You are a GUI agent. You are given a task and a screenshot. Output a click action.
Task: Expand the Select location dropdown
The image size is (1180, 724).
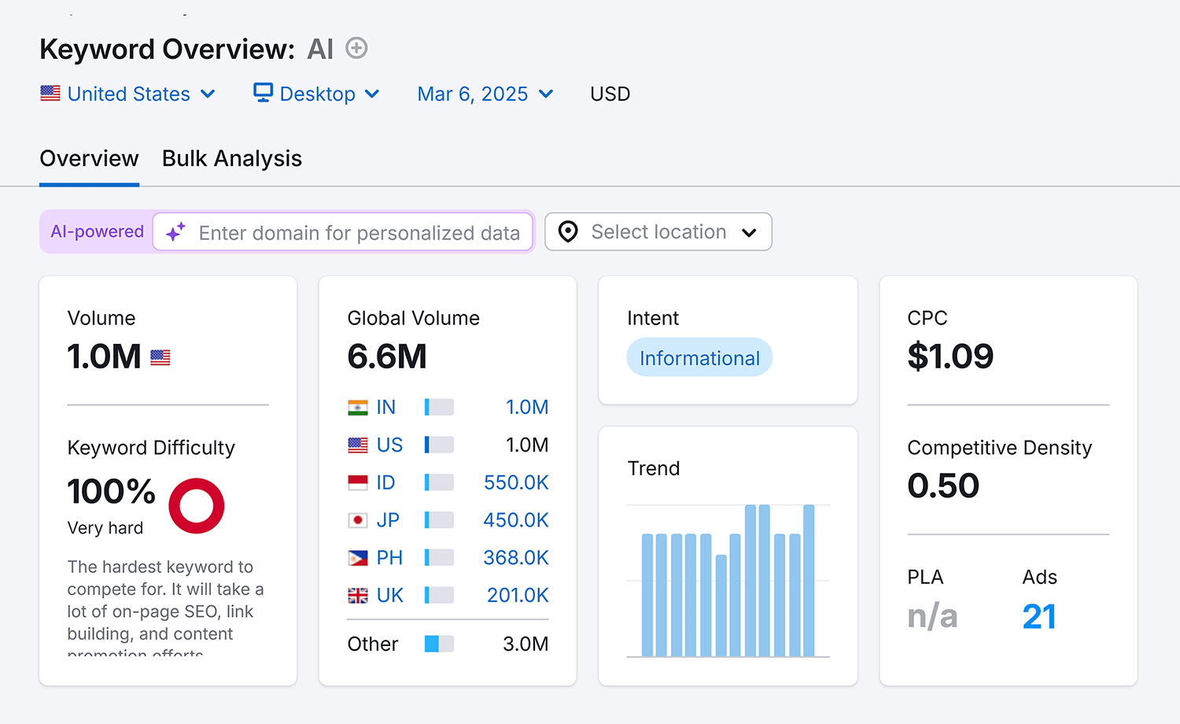tap(658, 232)
